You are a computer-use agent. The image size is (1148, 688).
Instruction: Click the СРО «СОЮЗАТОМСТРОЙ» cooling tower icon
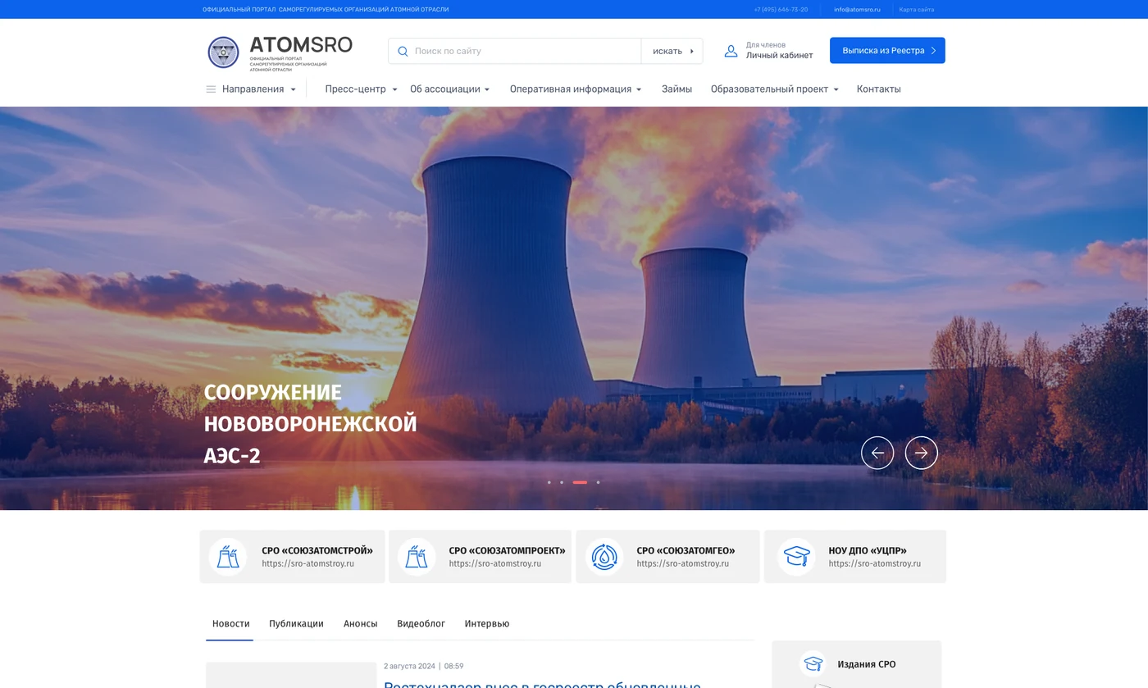coord(227,557)
